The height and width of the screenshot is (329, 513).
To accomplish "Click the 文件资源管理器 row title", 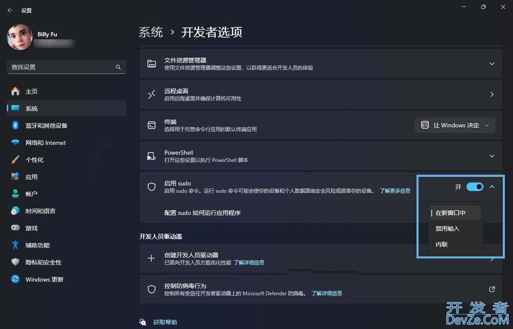I will [x=185, y=60].
